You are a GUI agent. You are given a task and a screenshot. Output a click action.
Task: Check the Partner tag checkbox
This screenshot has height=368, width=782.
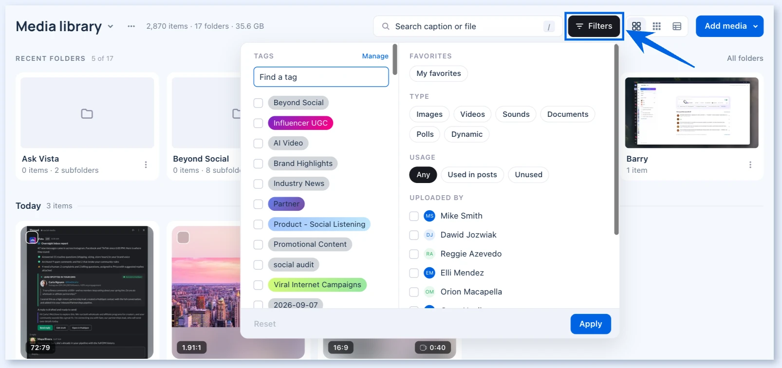259,204
